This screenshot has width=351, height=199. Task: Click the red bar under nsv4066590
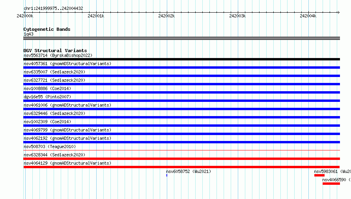coord(331,184)
